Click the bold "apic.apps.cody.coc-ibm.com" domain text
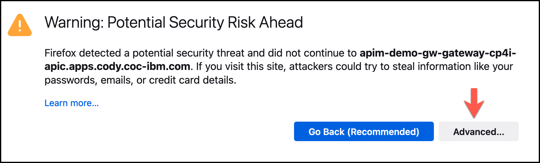Screen dimensions: 540x163 117,67
